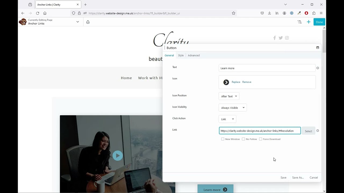Image resolution: width=344 pixels, height=193 pixels.
Task: Go to the browser home icon
Action: coord(45,13)
